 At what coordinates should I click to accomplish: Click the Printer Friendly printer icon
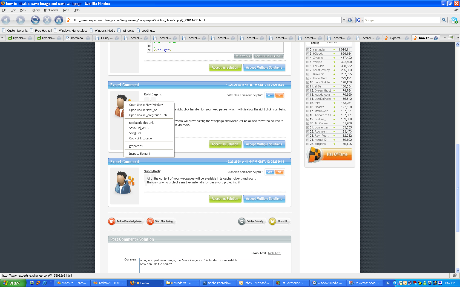point(242,221)
